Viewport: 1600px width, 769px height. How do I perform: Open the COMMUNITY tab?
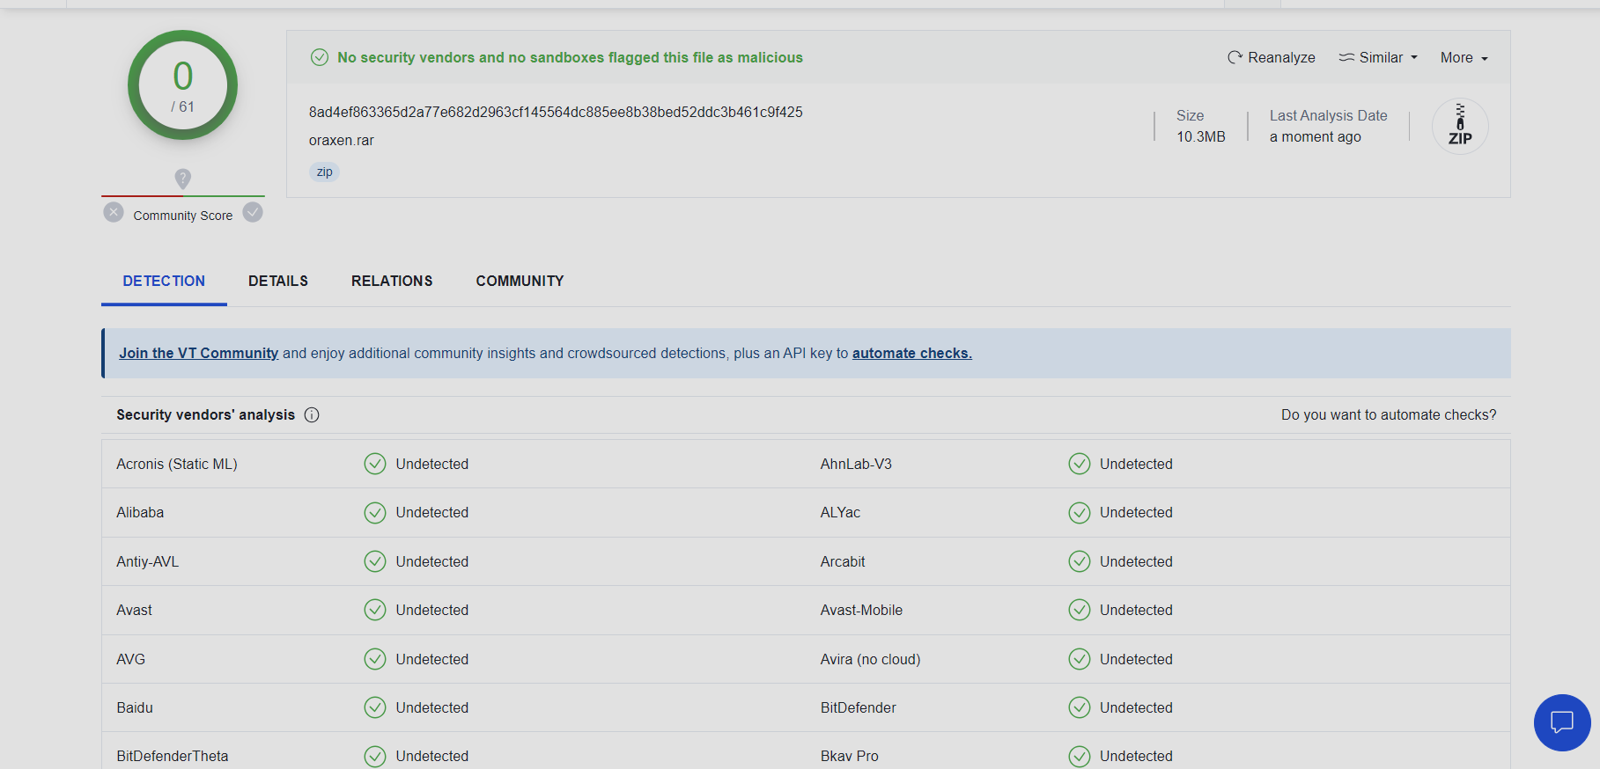click(520, 281)
